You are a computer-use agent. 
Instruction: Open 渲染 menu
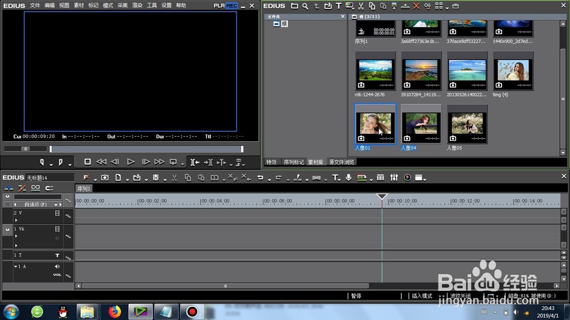pyautogui.click(x=137, y=6)
